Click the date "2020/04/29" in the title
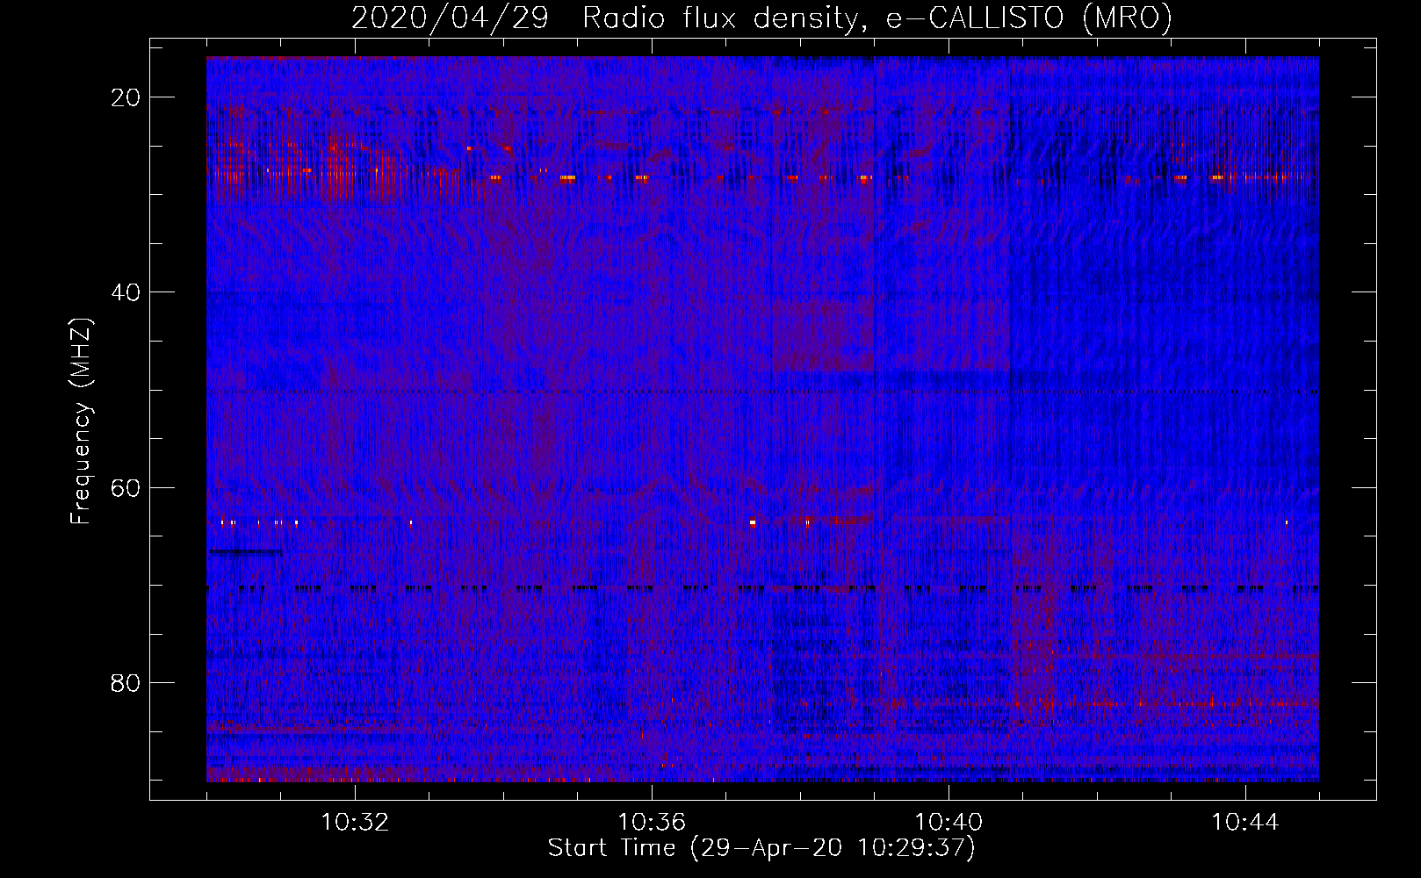The height and width of the screenshot is (878, 1421). click(x=450, y=18)
